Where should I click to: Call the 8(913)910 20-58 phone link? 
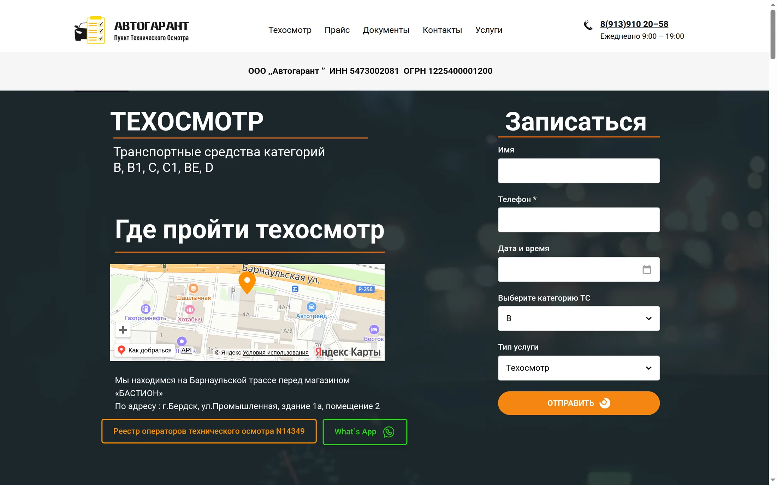634,24
